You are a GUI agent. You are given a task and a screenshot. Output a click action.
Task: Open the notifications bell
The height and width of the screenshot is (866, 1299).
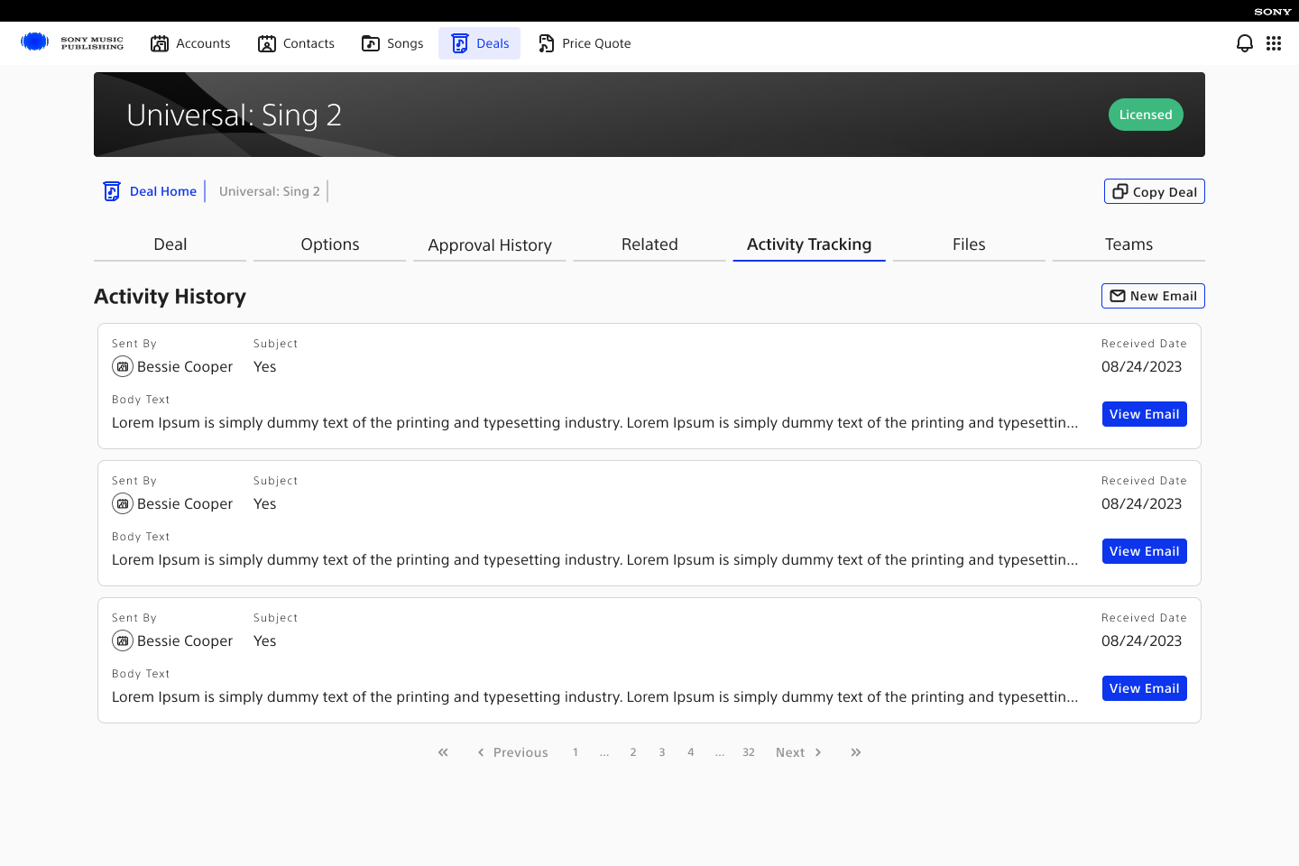click(1245, 43)
